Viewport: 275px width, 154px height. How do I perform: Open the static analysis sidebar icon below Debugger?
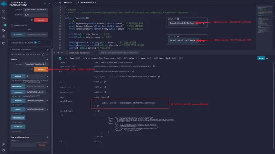point(3,43)
